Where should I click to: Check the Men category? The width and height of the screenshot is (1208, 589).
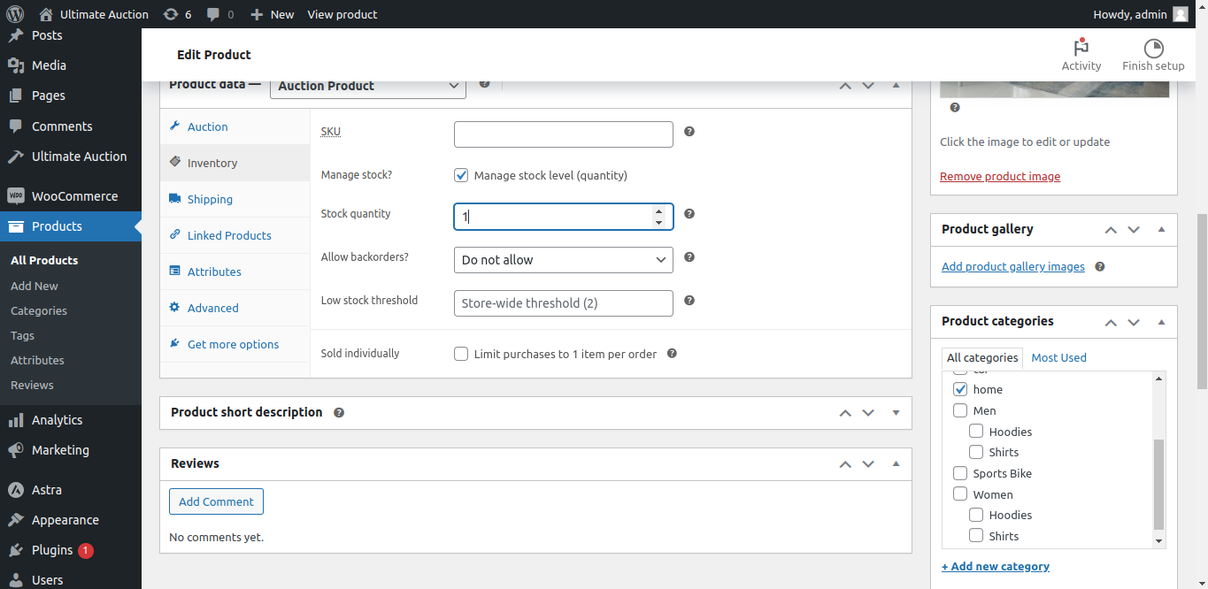coord(960,410)
